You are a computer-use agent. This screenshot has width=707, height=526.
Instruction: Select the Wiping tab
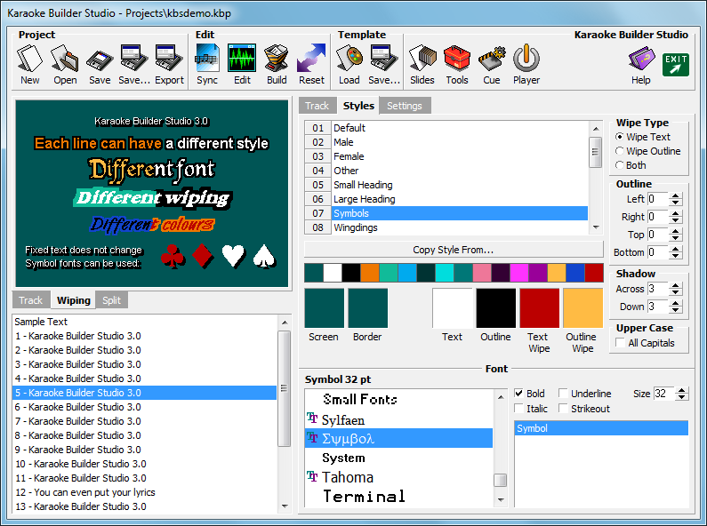click(74, 300)
